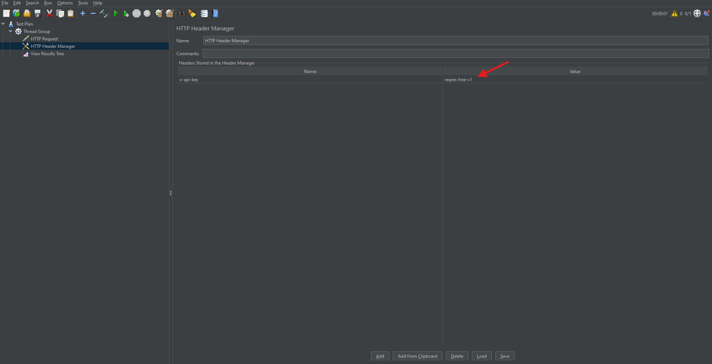Click the Delete header button
Screen dimensions: 712x364
[x=457, y=356]
